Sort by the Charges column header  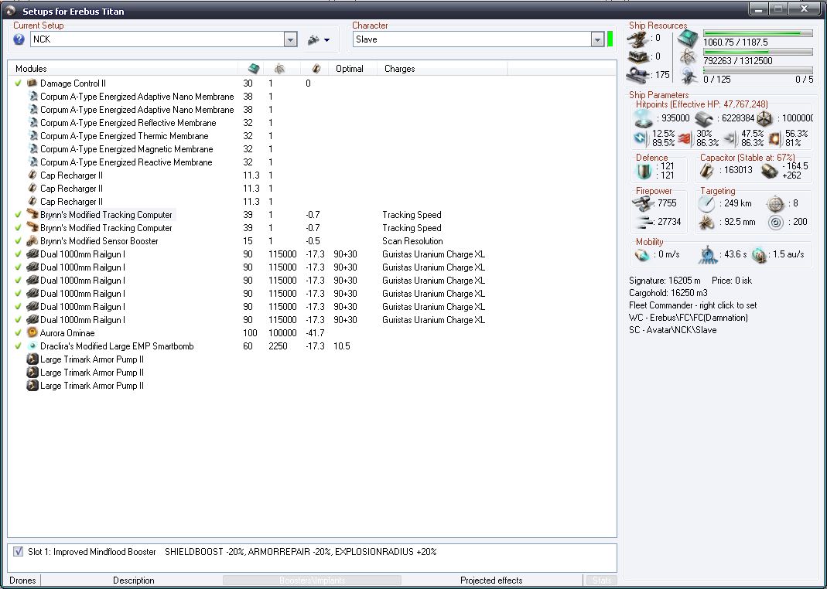click(x=399, y=69)
